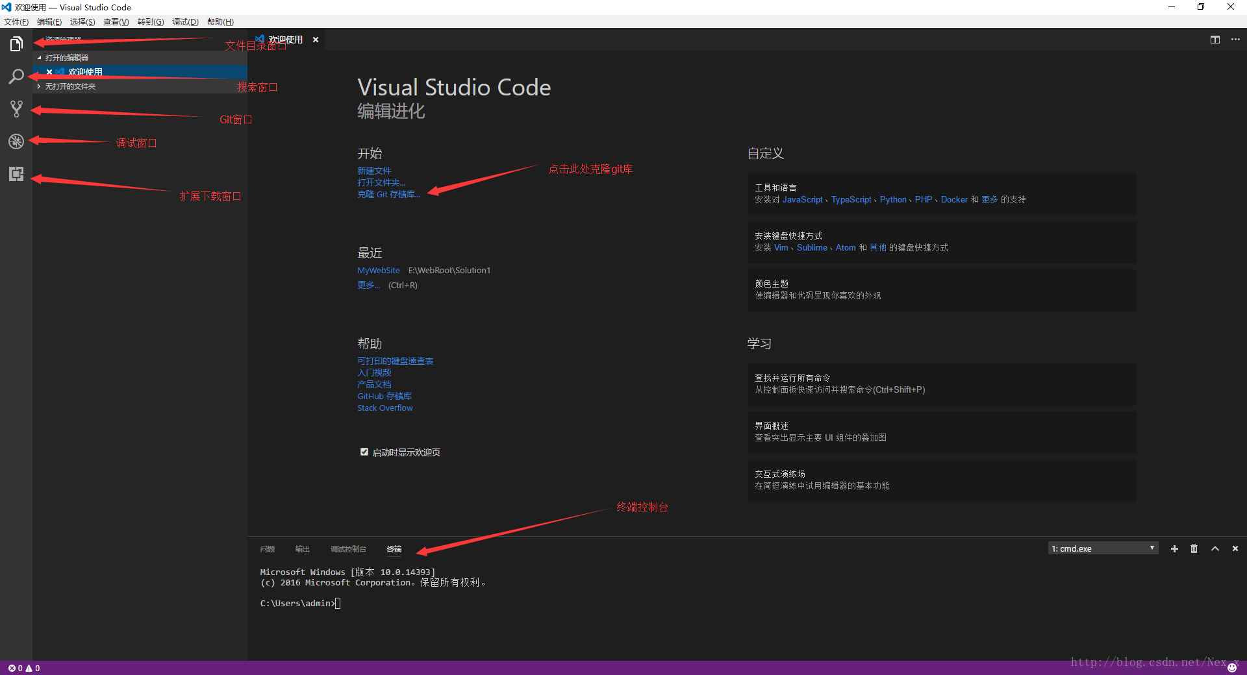Open the Git source control view
This screenshot has width=1247, height=675.
(x=16, y=109)
